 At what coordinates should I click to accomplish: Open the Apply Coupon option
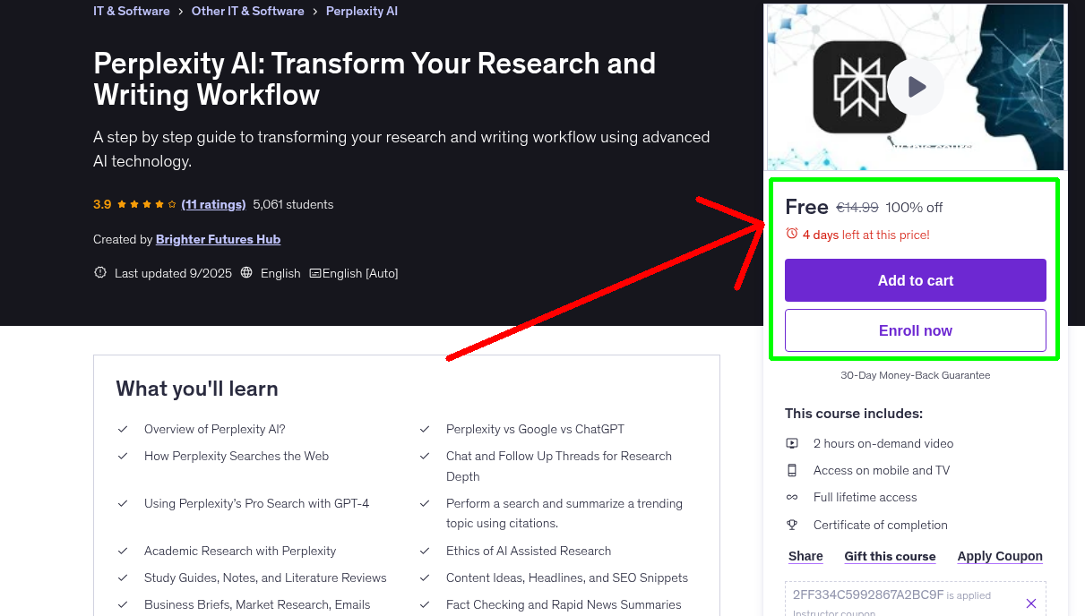click(x=1000, y=556)
